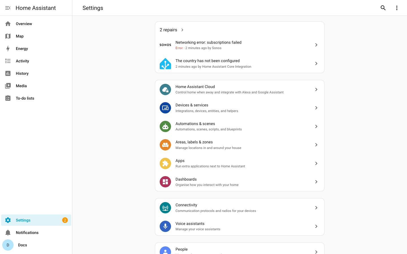Click the Apps puzzle piece icon

[165, 163]
